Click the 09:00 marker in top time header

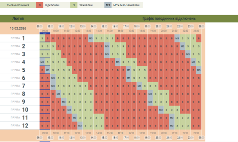click(x=39, y=26)
